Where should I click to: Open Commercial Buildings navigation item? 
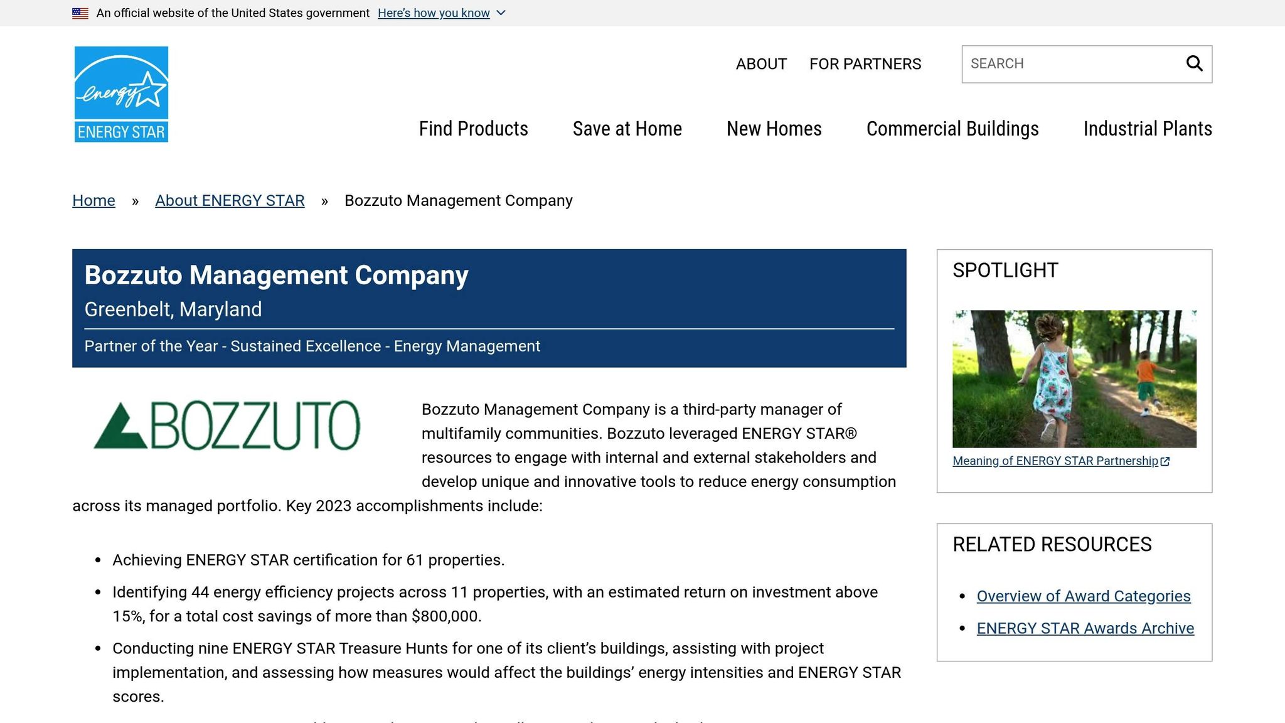[x=952, y=129]
